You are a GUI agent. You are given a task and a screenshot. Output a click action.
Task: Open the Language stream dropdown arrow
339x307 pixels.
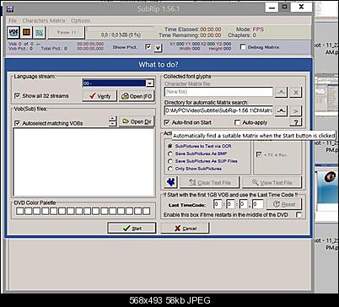pos(150,83)
